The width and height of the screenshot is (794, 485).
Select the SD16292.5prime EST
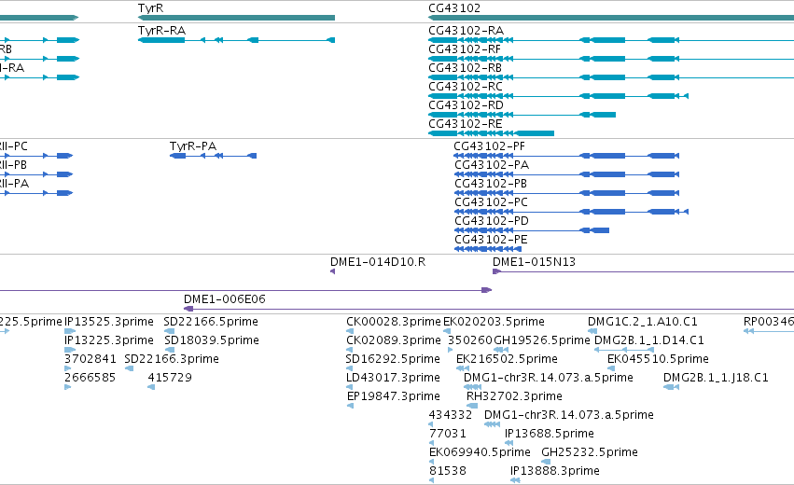pos(393,359)
